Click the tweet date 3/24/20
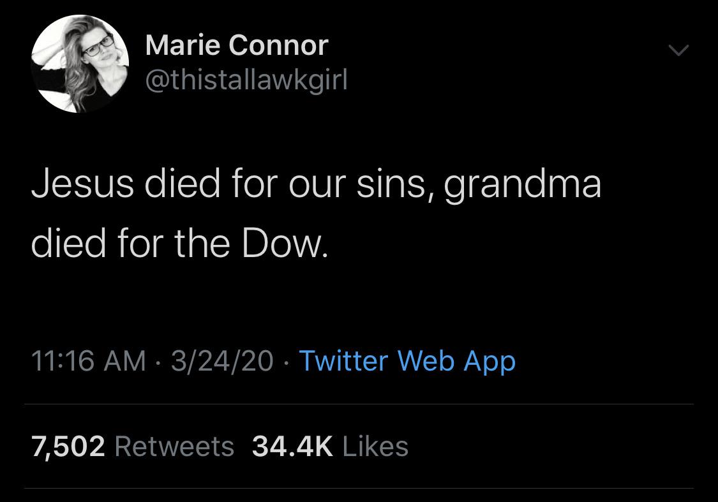 [221, 360]
